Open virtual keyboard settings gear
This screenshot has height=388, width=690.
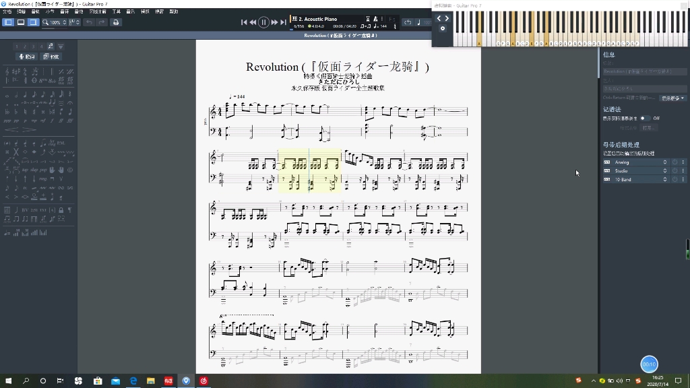click(x=443, y=28)
